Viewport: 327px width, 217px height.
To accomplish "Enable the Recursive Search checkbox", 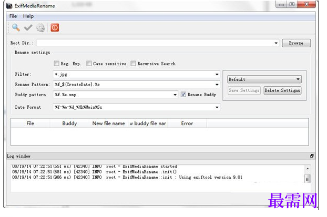I will pyautogui.click(x=133, y=64).
